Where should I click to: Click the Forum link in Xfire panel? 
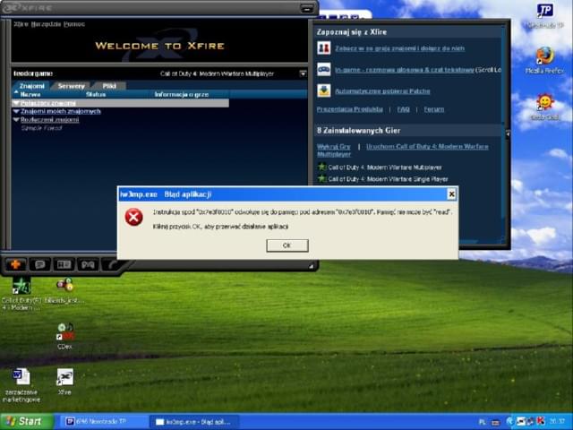coord(433,109)
